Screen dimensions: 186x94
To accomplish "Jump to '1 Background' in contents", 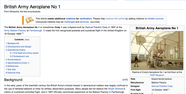I will tap(12, 43).
